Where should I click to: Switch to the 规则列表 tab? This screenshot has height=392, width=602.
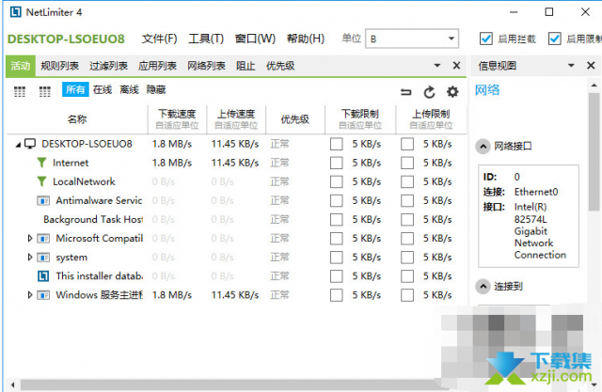pyautogui.click(x=60, y=66)
